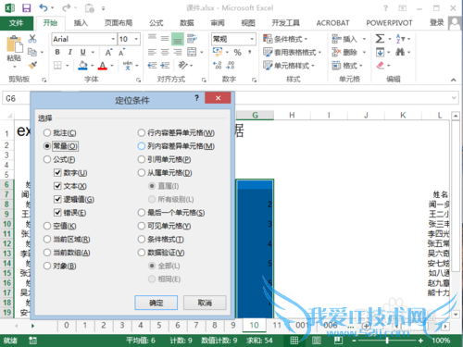Toggle Italic formatting
The height and width of the screenshot is (347, 463).
click(70, 52)
